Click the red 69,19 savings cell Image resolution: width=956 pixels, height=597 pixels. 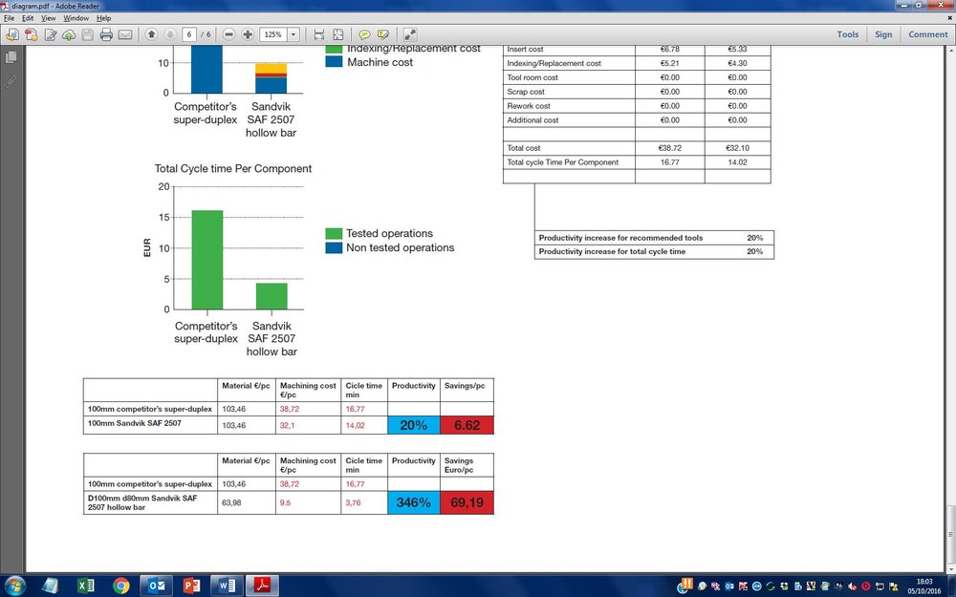click(467, 502)
